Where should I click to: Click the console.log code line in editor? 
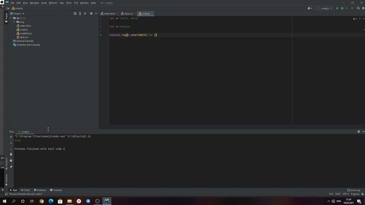[x=133, y=35]
